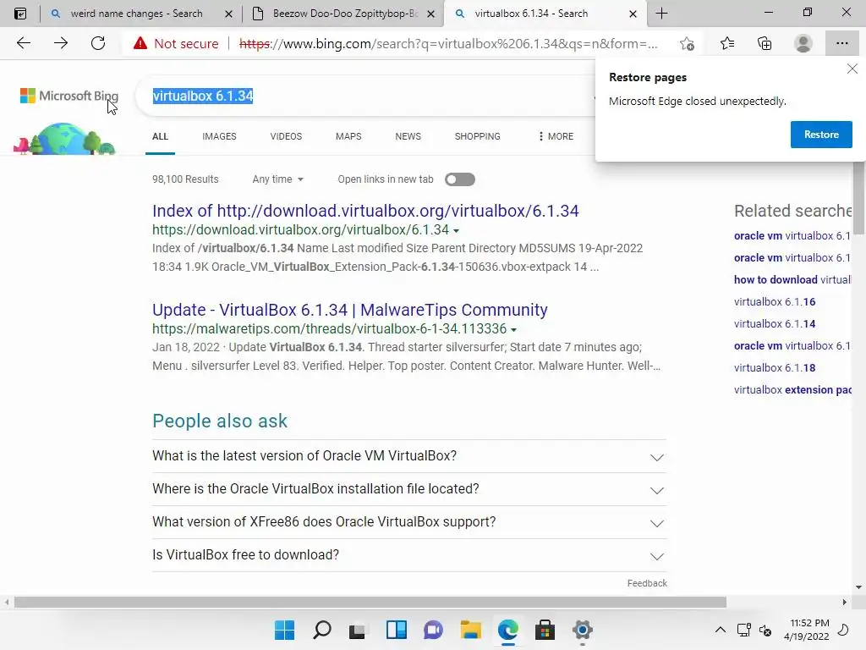Open the profile avatar icon
Screen dimensions: 866x650
point(803,43)
